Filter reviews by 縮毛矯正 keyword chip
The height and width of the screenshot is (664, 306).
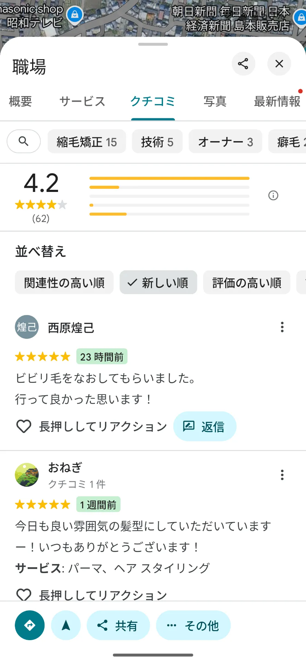click(x=87, y=142)
